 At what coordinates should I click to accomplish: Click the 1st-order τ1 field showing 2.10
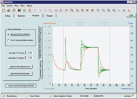(30, 53)
